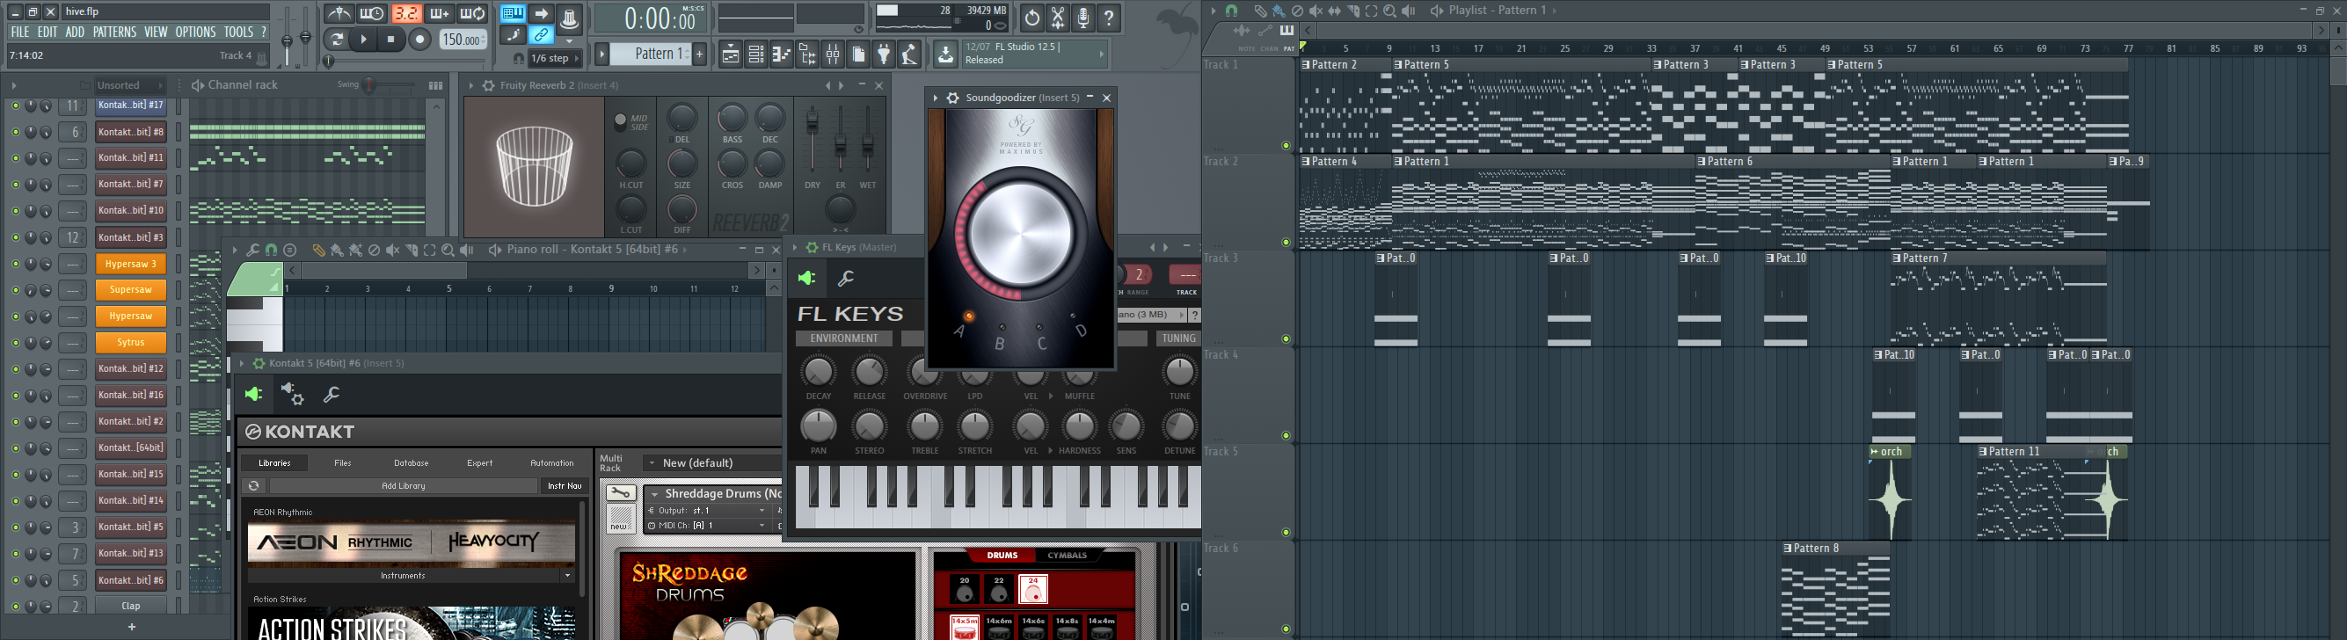Open the mixer toolbar icon

[833, 55]
